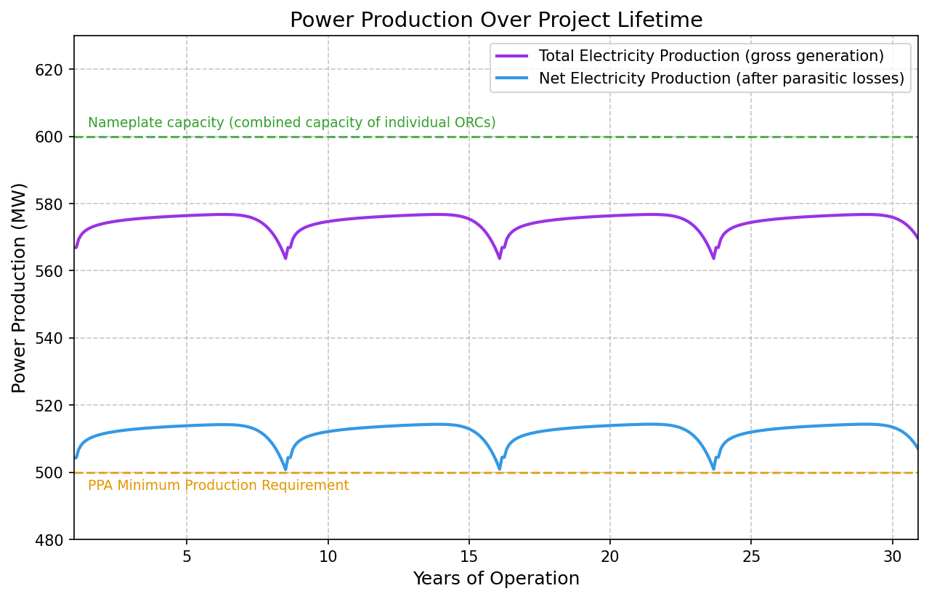Click the green Nameplate capacity annotation text
The width and height of the screenshot is (929, 599).
pos(291,123)
